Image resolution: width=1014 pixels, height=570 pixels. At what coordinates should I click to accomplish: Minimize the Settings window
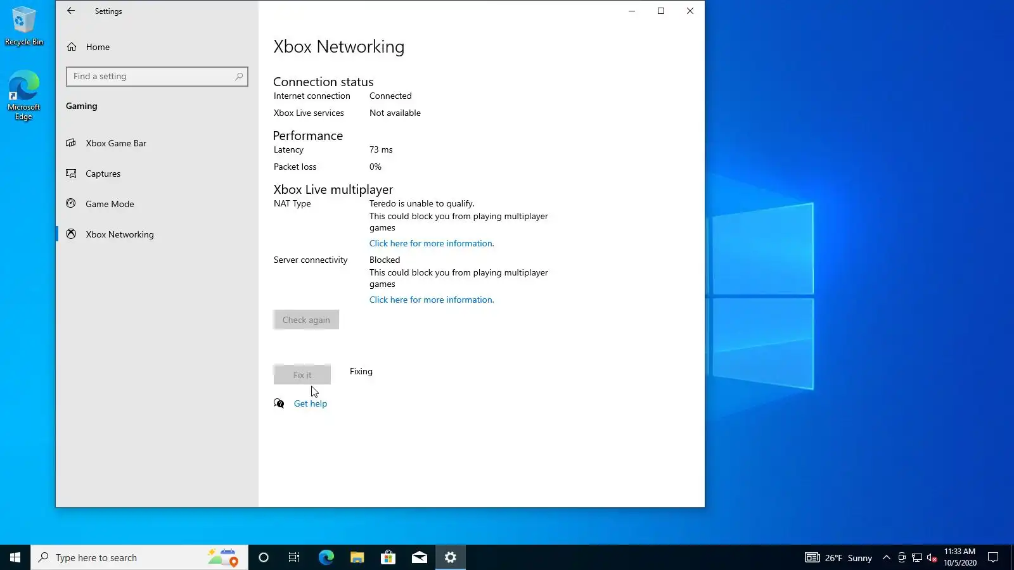point(632,11)
